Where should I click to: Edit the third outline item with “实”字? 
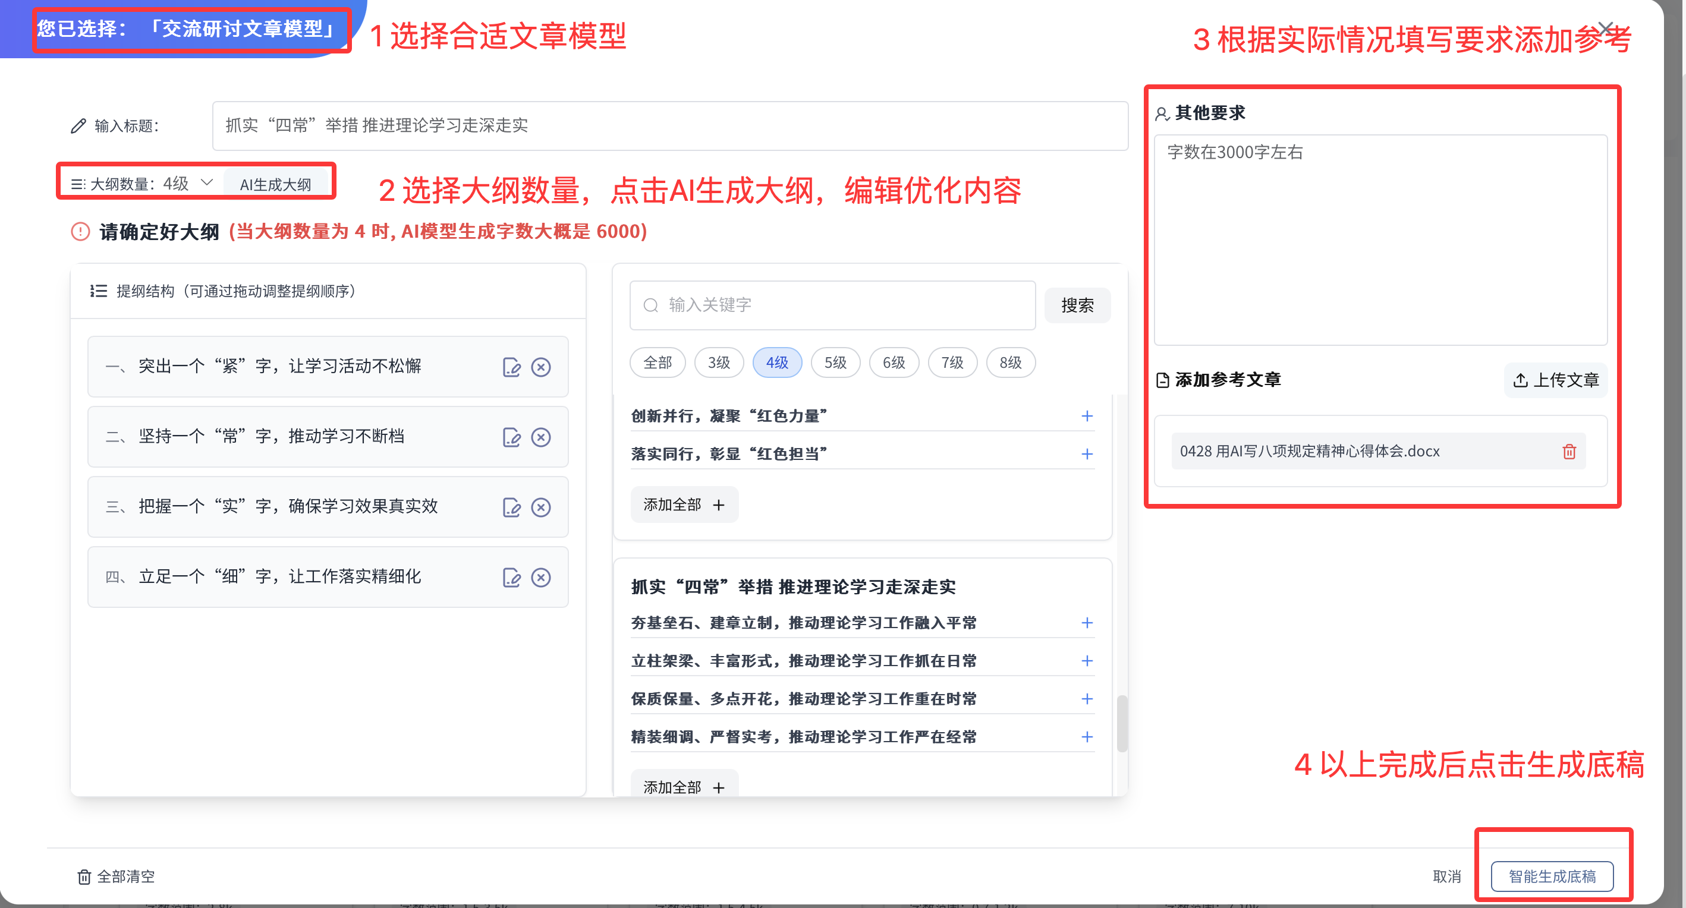click(x=511, y=507)
